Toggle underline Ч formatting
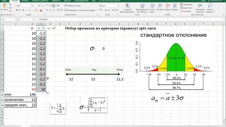Viewport: 226px width, 127px height. pos(23,10)
